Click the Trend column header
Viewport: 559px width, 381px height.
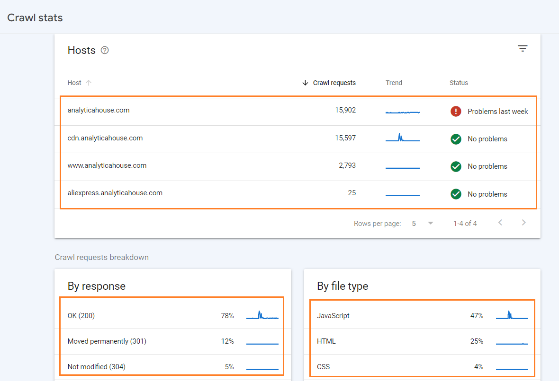[x=394, y=83]
